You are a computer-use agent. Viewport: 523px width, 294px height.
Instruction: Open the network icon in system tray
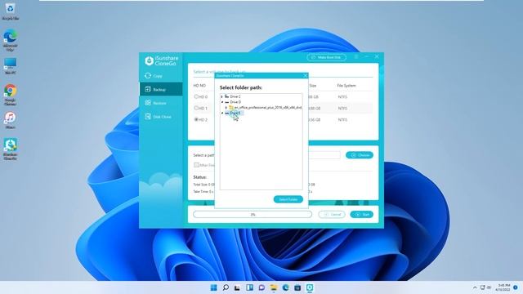(482, 287)
